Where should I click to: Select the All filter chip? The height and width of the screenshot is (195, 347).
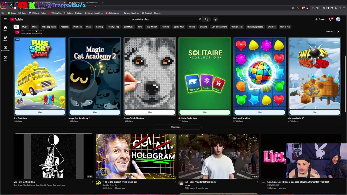pyautogui.click(x=16, y=27)
